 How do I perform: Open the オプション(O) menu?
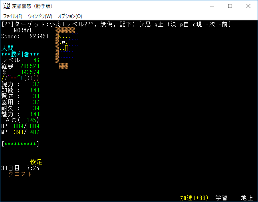[70, 16]
